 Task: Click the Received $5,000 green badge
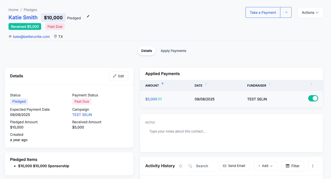[x=25, y=27]
